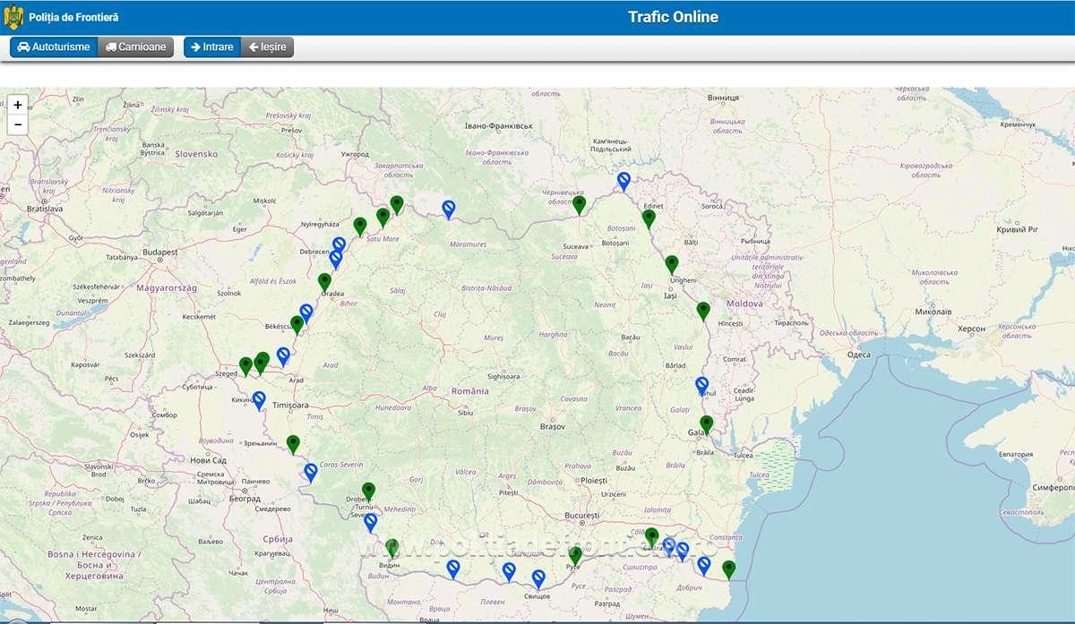Click Одеса city label on map

pyautogui.click(x=858, y=355)
